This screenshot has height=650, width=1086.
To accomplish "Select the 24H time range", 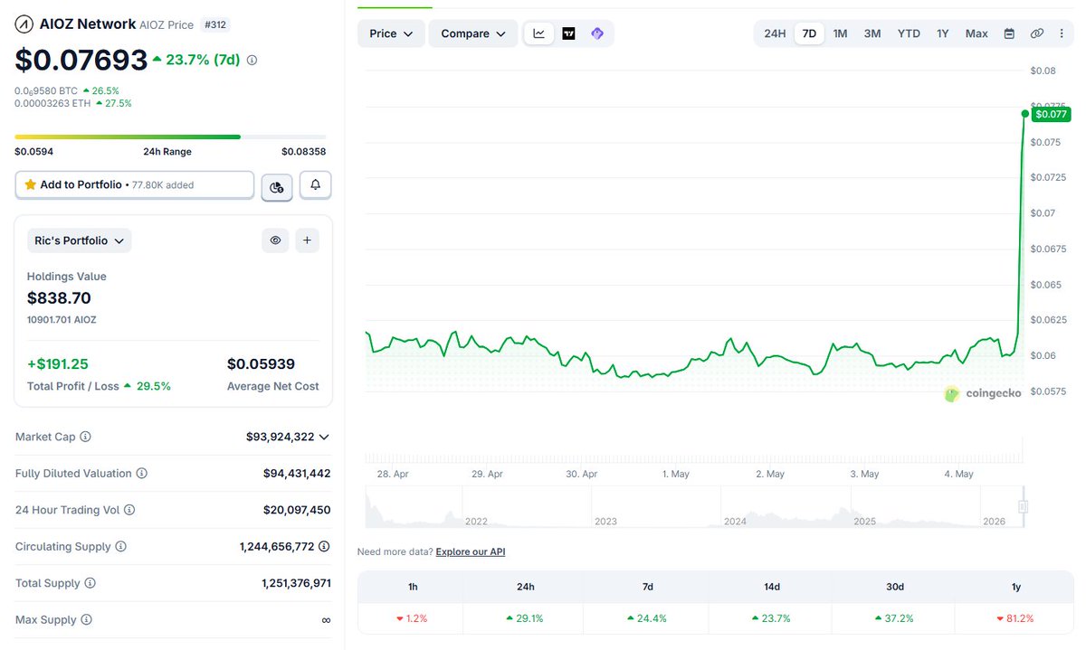I will pos(775,33).
